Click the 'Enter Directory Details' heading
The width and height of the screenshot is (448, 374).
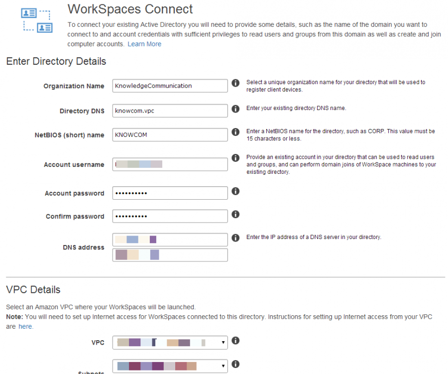56,61
